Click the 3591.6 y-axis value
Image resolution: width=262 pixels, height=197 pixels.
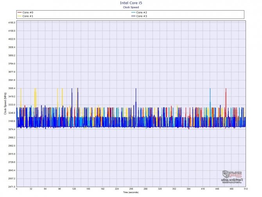12,80
